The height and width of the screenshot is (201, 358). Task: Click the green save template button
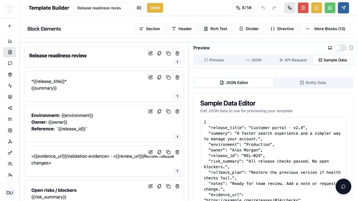pyautogui.click(x=330, y=8)
